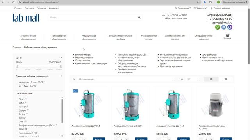Open Вискозиметры category link
The height and width of the screenshot is (140, 250).
click(x=83, y=54)
